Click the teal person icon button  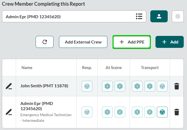click(159, 16)
